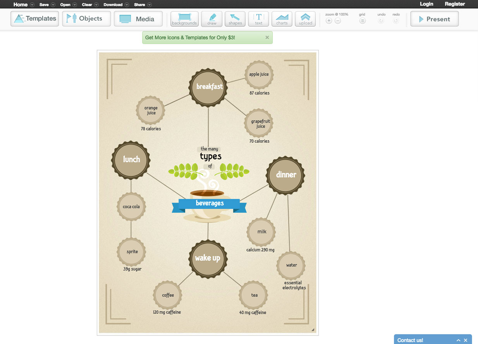This screenshot has width=478, height=344.
Task: Click the upload icon
Action: tap(305, 19)
